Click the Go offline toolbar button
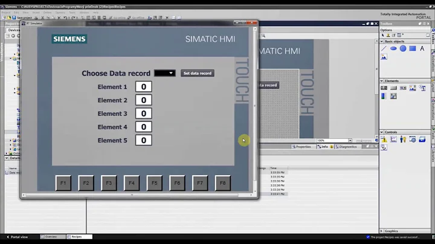Image resolution: width=435 pixels, height=244 pixels. 136,18
